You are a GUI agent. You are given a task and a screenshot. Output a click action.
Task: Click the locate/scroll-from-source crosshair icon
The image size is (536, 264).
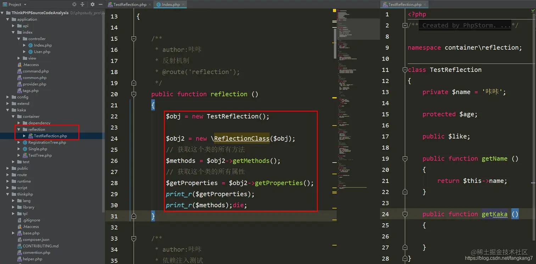74,5
